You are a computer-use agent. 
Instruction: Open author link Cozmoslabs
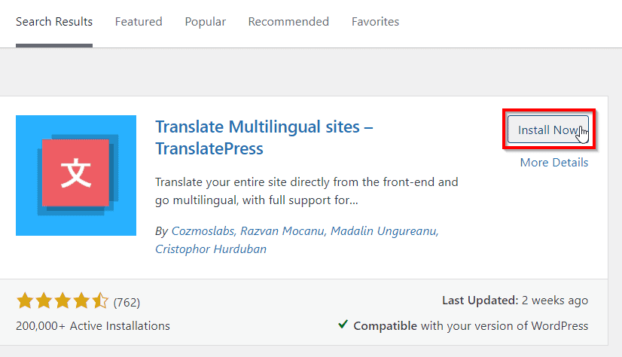click(x=203, y=231)
